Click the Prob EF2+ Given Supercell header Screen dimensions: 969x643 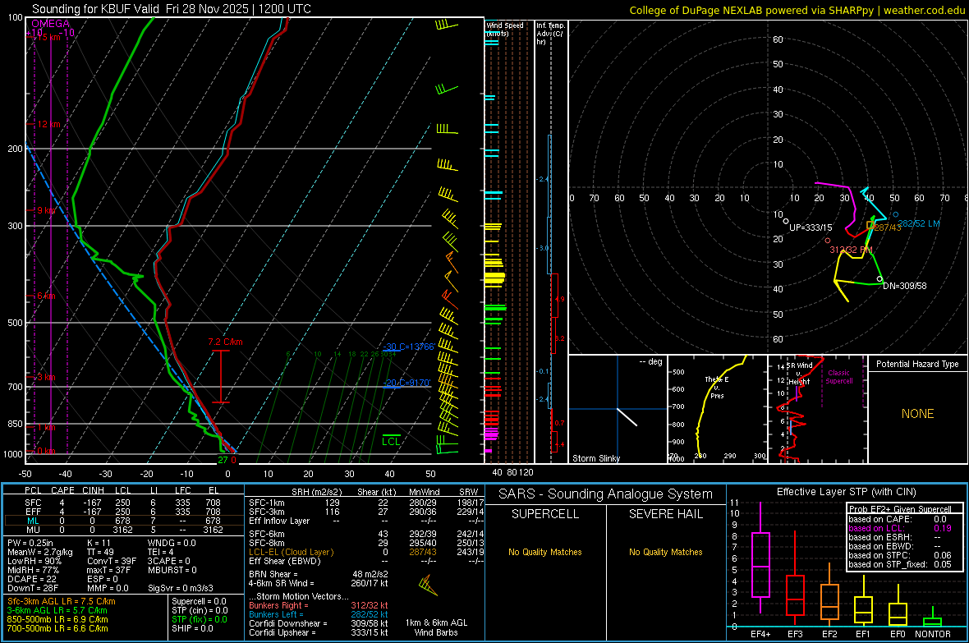[900, 509]
